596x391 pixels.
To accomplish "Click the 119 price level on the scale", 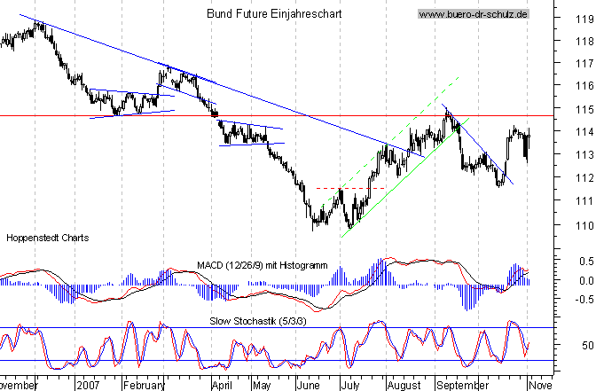I will [583, 17].
